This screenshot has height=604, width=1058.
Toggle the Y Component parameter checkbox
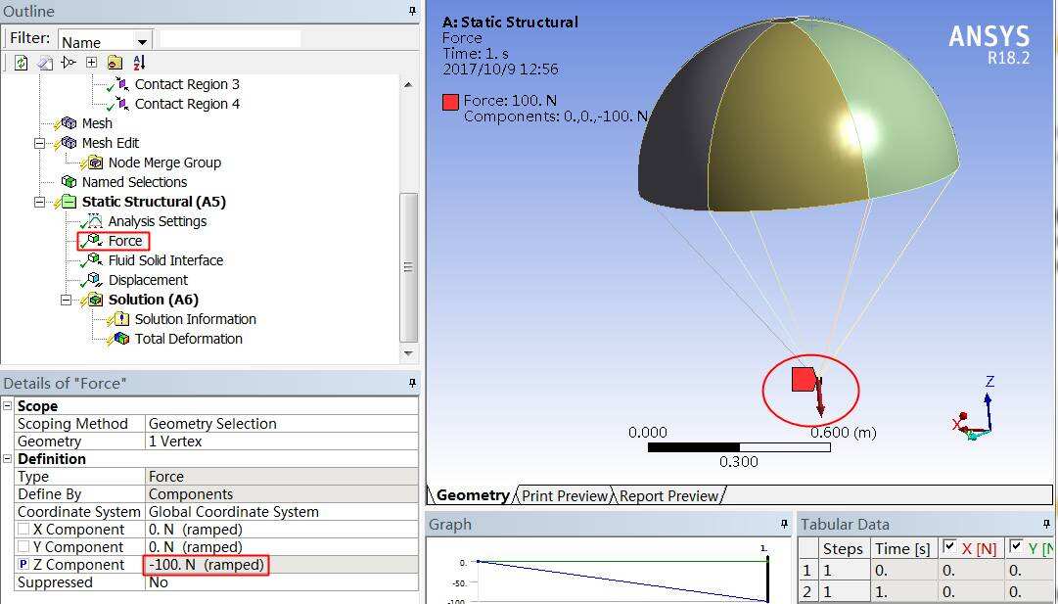click(23, 546)
